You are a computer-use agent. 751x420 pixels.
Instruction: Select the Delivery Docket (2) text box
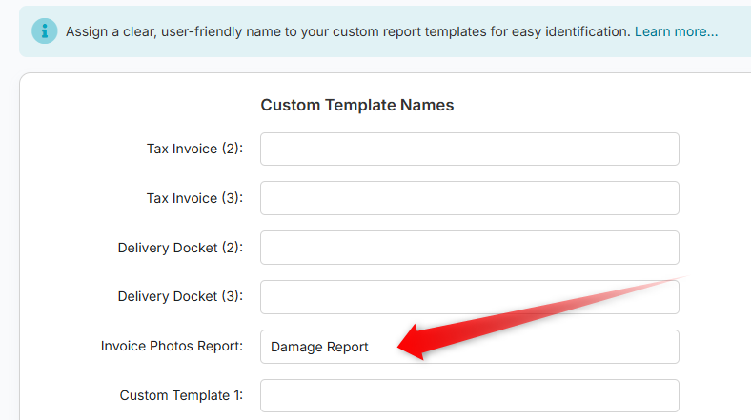coord(469,248)
